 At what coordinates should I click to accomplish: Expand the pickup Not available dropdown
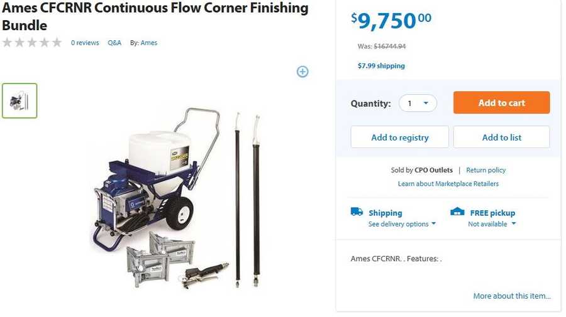tap(492, 224)
